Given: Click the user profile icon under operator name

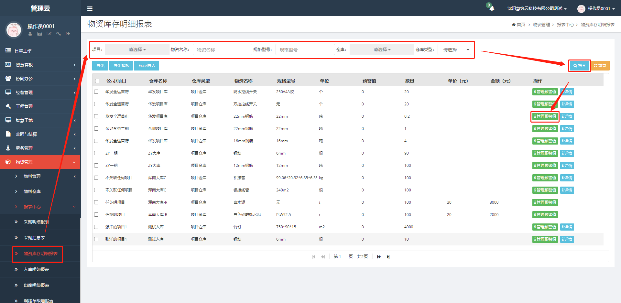Looking at the screenshot, I should click(x=30, y=34).
